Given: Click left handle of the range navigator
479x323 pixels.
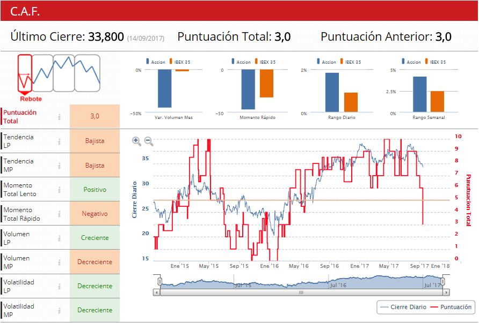Looking at the screenshot, I should 159,281.
